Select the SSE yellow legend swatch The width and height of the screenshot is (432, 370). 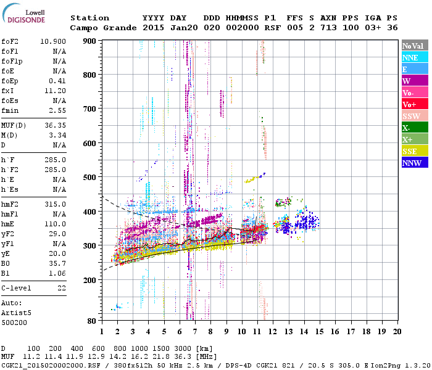tap(415, 151)
